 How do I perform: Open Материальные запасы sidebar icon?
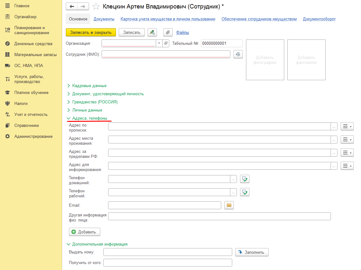point(8,55)
